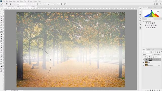Open the Image menu

pos(11,1)
